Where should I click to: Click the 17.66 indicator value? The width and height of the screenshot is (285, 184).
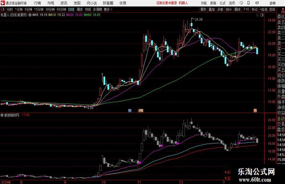click(26, 115)
